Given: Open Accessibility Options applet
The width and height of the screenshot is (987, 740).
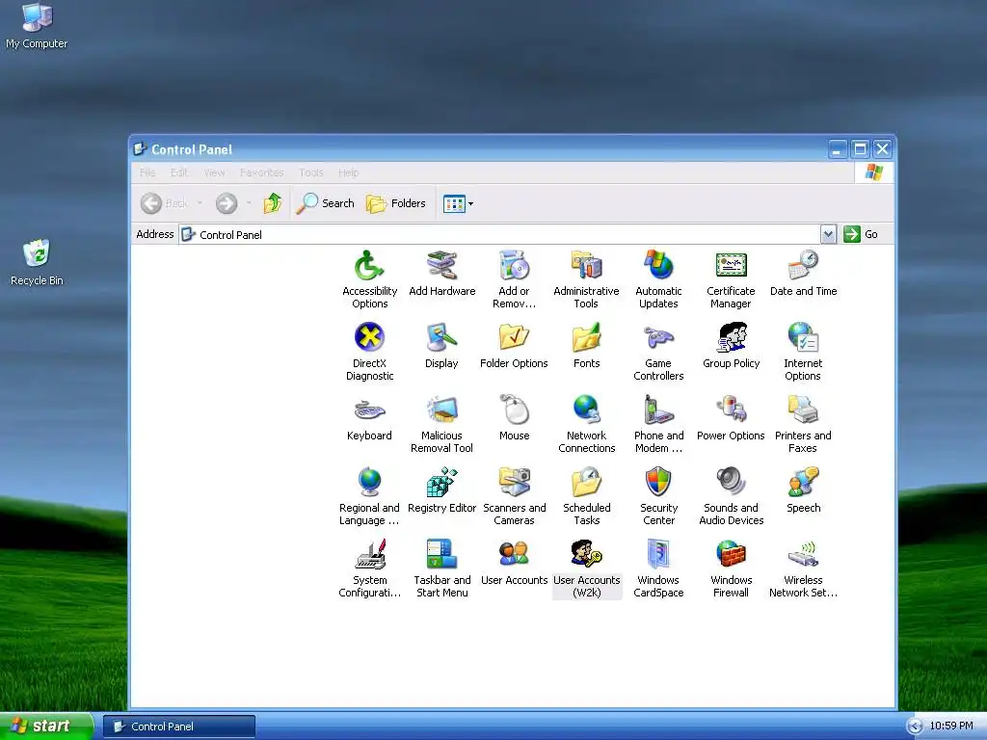Looking at the screenshot, I should click(369, 279).
